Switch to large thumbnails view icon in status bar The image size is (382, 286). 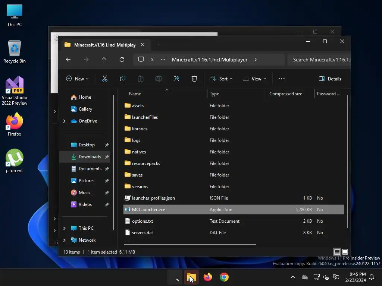coord(345,252)
